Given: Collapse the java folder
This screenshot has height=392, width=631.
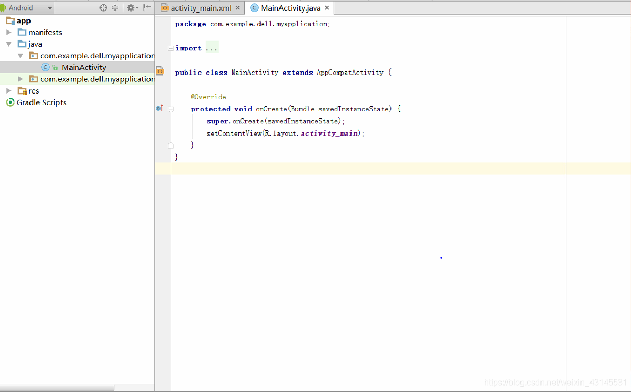Looking at the screenshot, I should [x=8, y=44].
